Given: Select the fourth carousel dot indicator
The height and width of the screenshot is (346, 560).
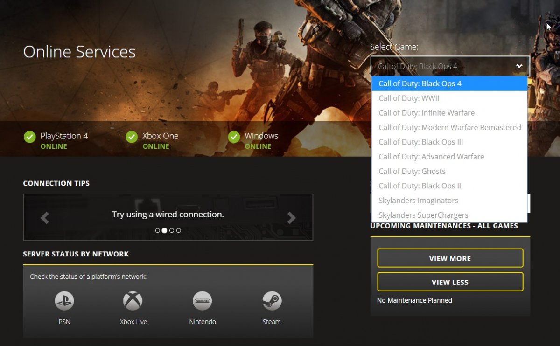Looking at the screenshot, I should click(x=179, y=230).
